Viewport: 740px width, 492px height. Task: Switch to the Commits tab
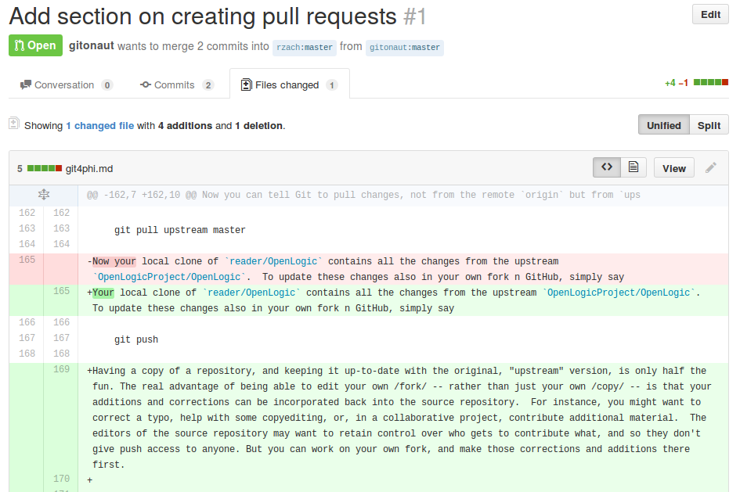(x=177, y=84)
